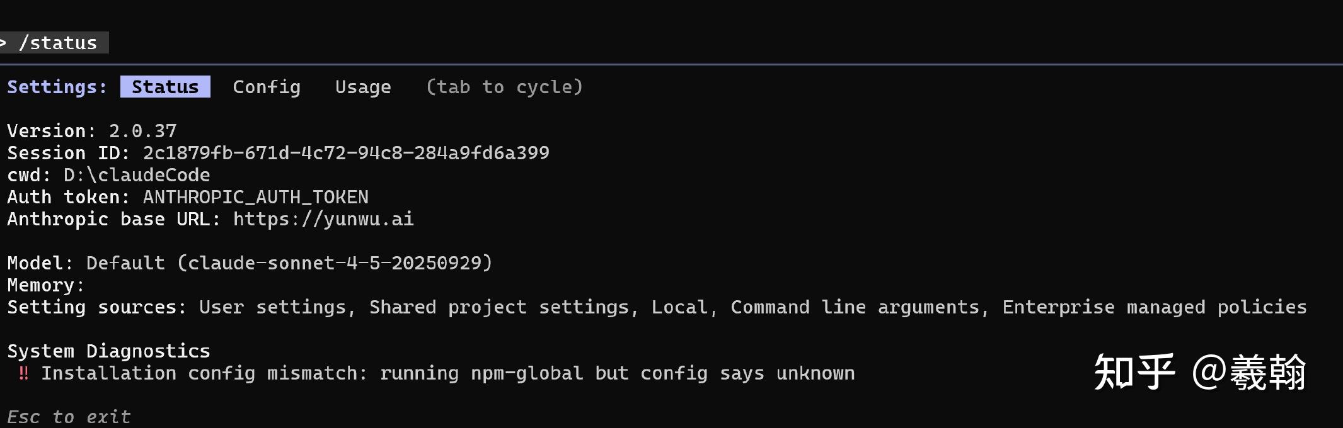The height and width of the screenshot is (428, 1343).
Task: Open the https://yunwu.ai base URL
Action: coord(323,219)
